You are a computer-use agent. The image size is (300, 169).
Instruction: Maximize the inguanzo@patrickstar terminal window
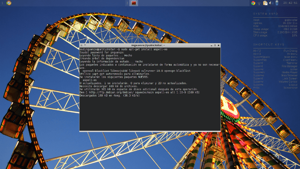(x=215, y=45)
